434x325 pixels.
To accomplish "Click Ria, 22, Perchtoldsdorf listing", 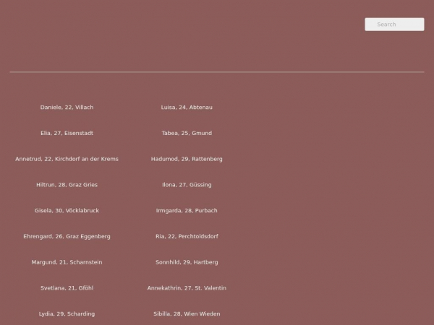I will (187, 237).
